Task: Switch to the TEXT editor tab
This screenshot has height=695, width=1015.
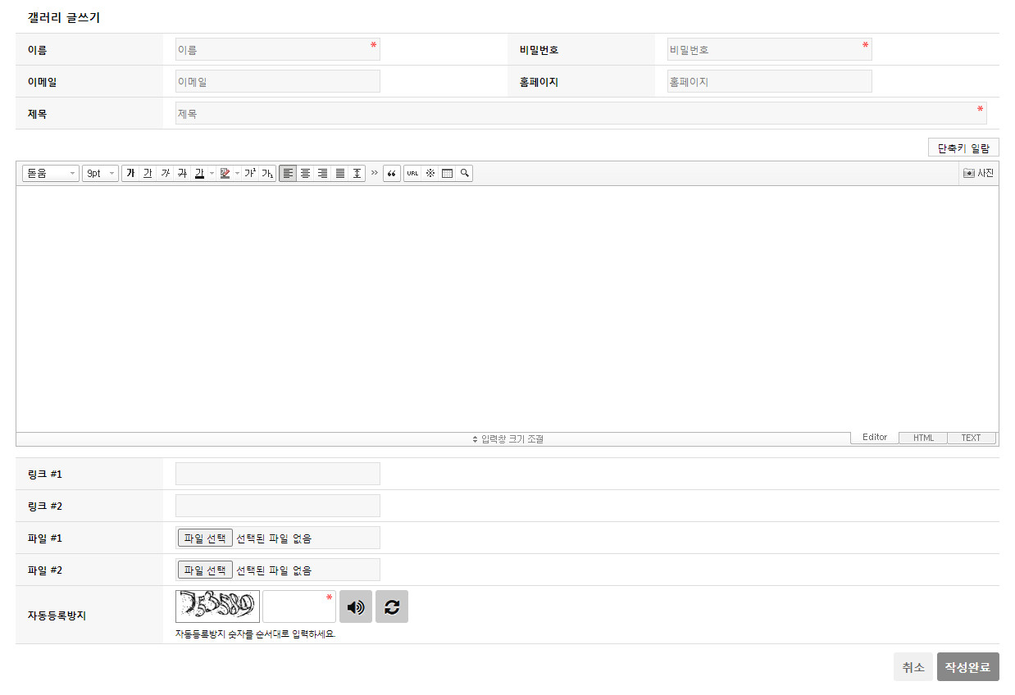Action: (971, 438)
